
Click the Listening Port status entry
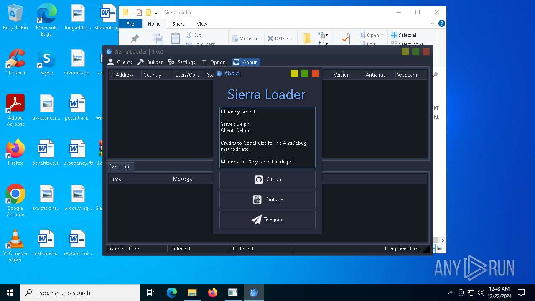point(136,249)
